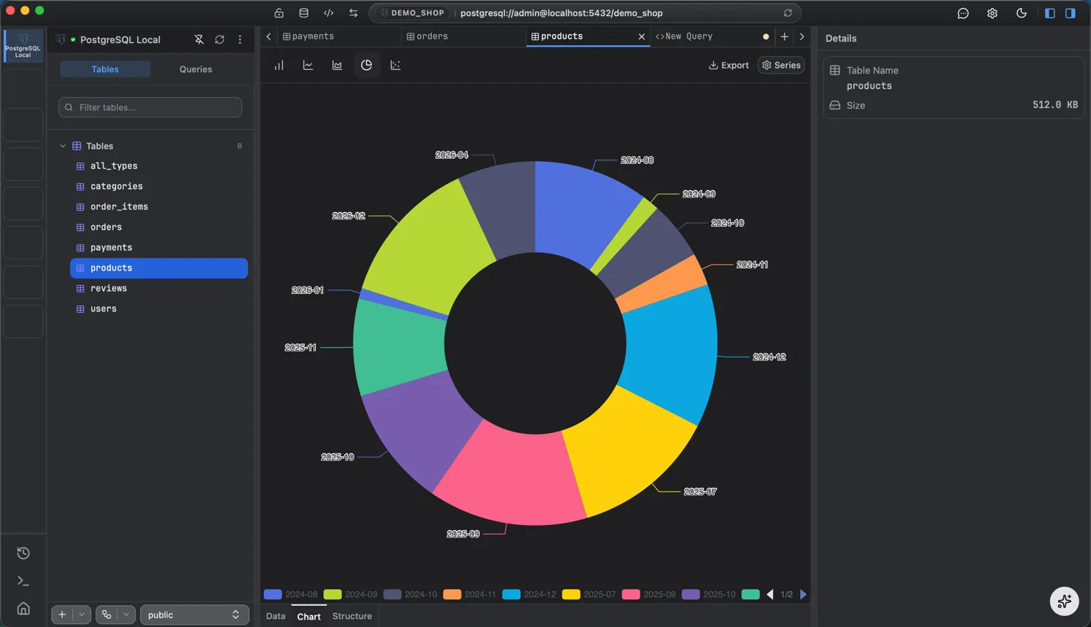
Task: Open the users table
Action: pos(159,309)
